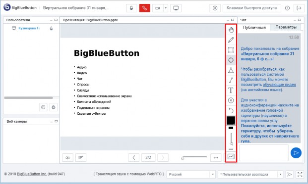Log out with the exit icon

(x=299, y=8)
